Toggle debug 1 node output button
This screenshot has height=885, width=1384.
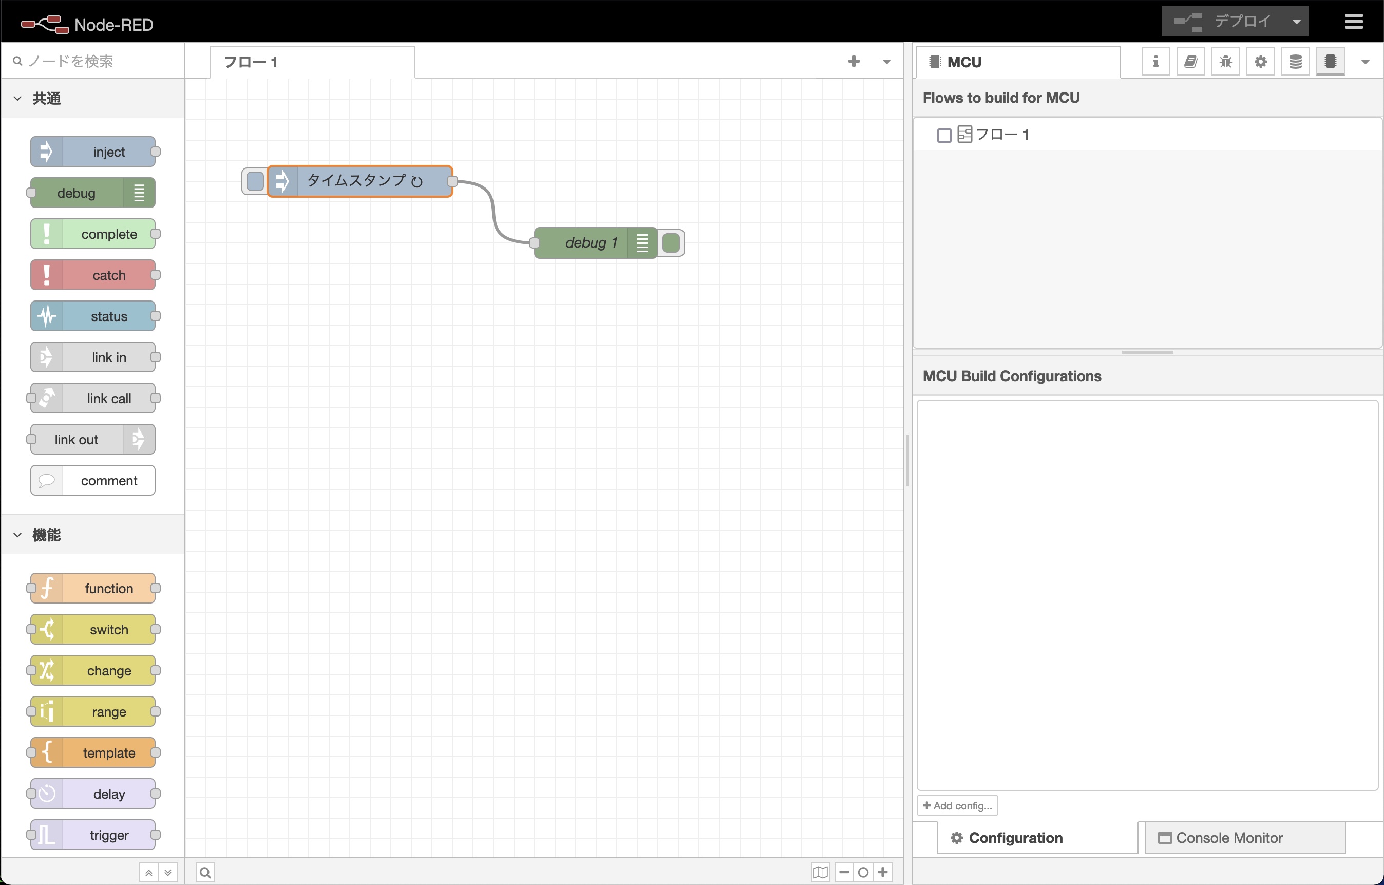671,242
